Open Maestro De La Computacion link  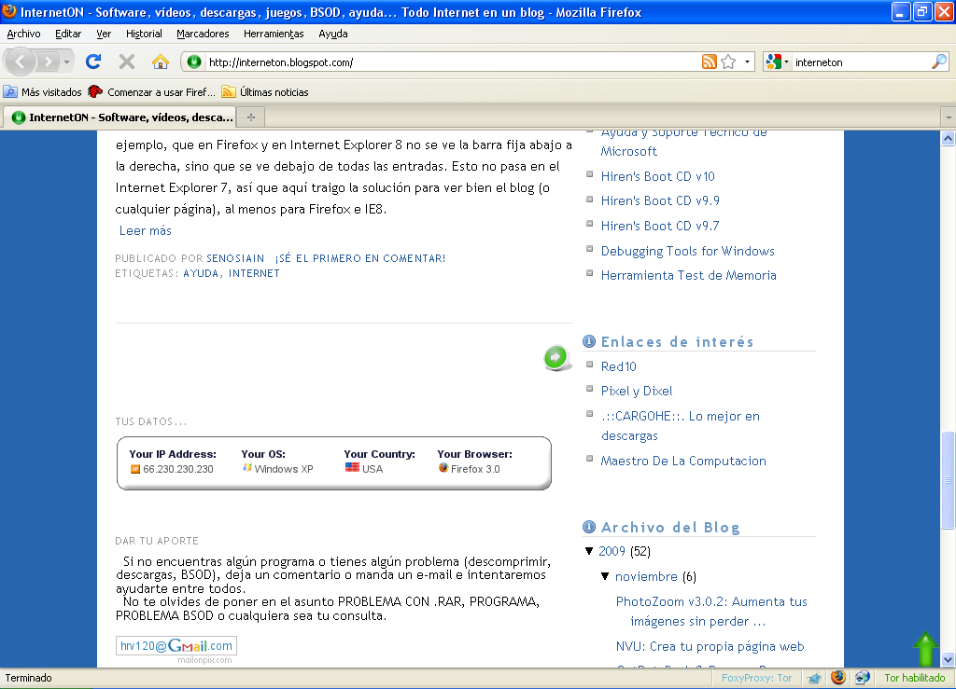click(x=683, y=461)
